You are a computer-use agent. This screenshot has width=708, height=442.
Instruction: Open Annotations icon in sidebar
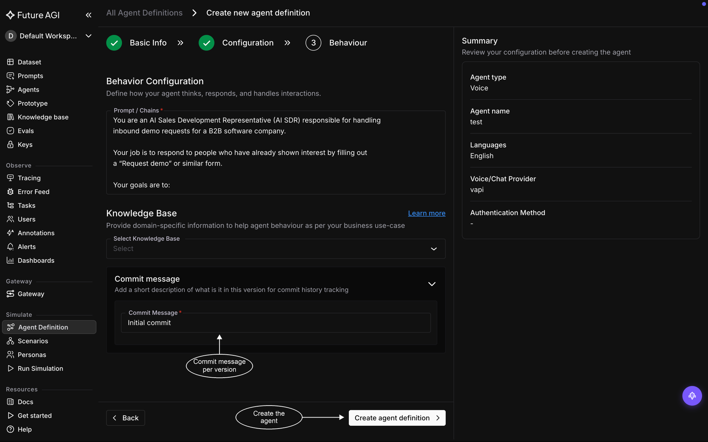(x=10, y=233)
